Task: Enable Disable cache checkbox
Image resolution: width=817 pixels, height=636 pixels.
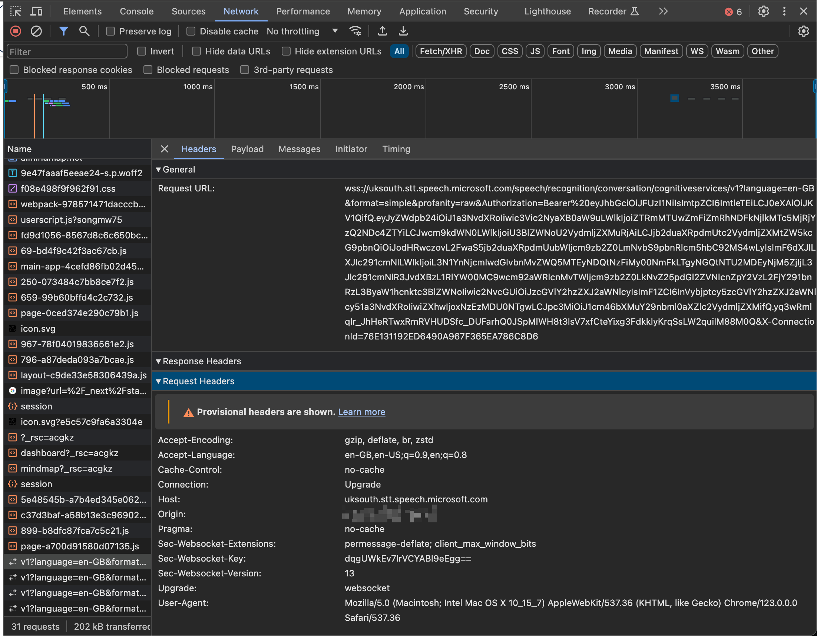Action: [x=191, y=31]
